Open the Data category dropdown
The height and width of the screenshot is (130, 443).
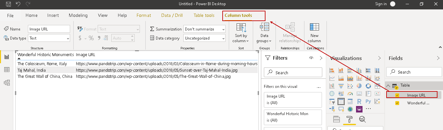pyautogui.click(x=204, y=38)
